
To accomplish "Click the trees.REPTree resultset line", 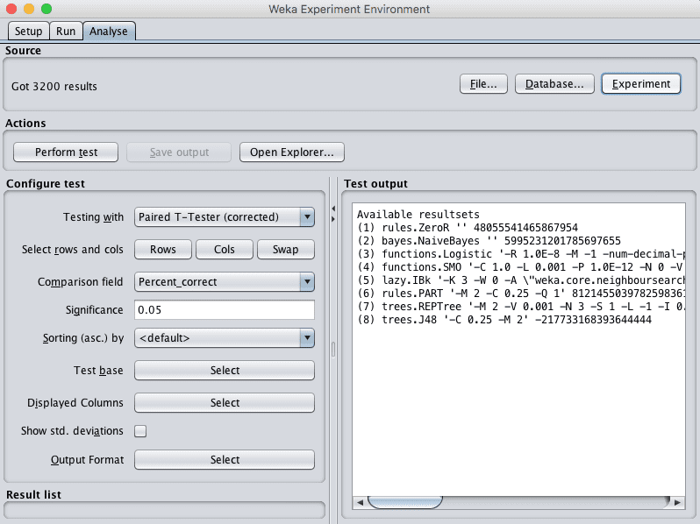I will tap(521, 307).
